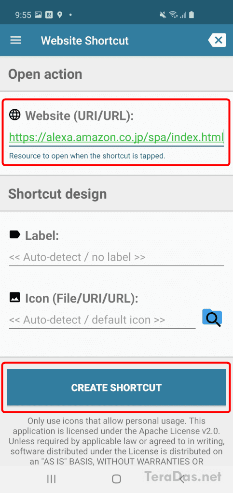Tap the Android home button
The height and width of the screenshot is (493, 233).
117,479
